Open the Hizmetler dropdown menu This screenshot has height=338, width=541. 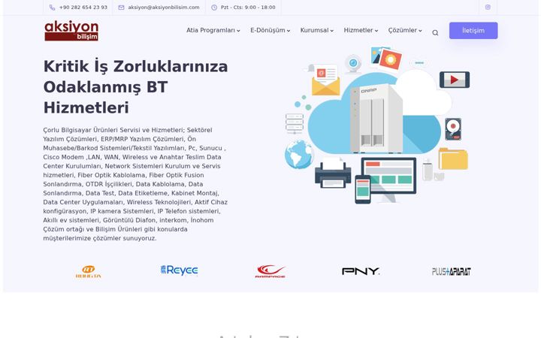(361, 30)
